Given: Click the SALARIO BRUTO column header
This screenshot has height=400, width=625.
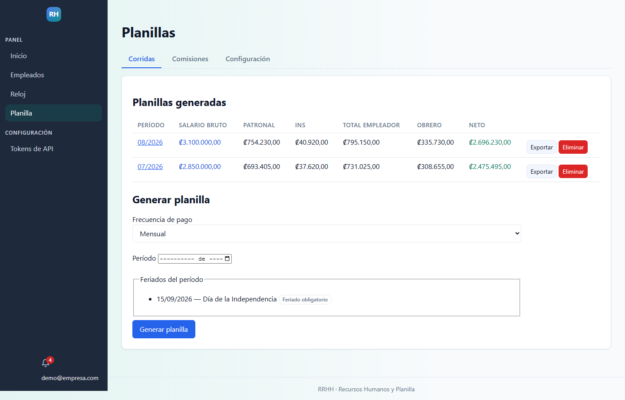Looking at the screenshot, I should 203,125.
